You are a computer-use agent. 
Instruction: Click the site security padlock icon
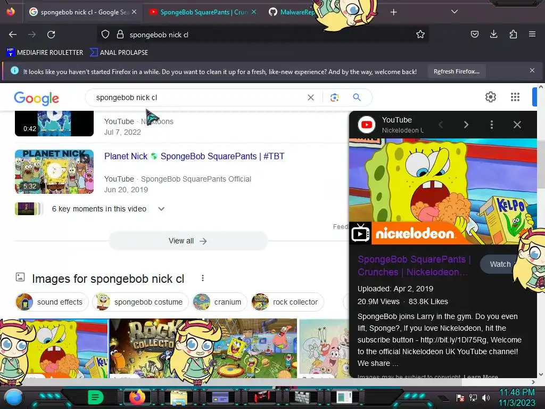(x=120, y=35)
